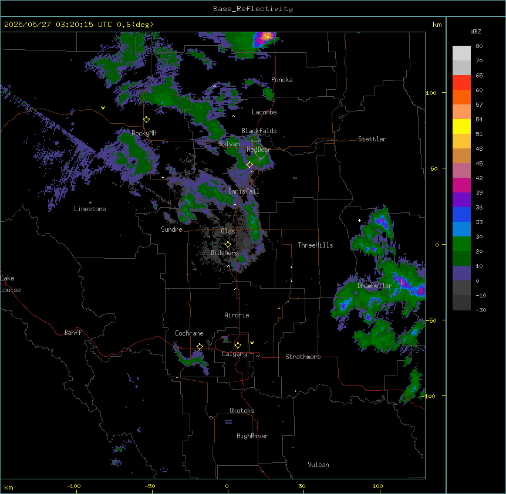Select the yellow diamond marker between Olds and Didsbury
This screenshot has height=494, width=506.
coord(228,245)
